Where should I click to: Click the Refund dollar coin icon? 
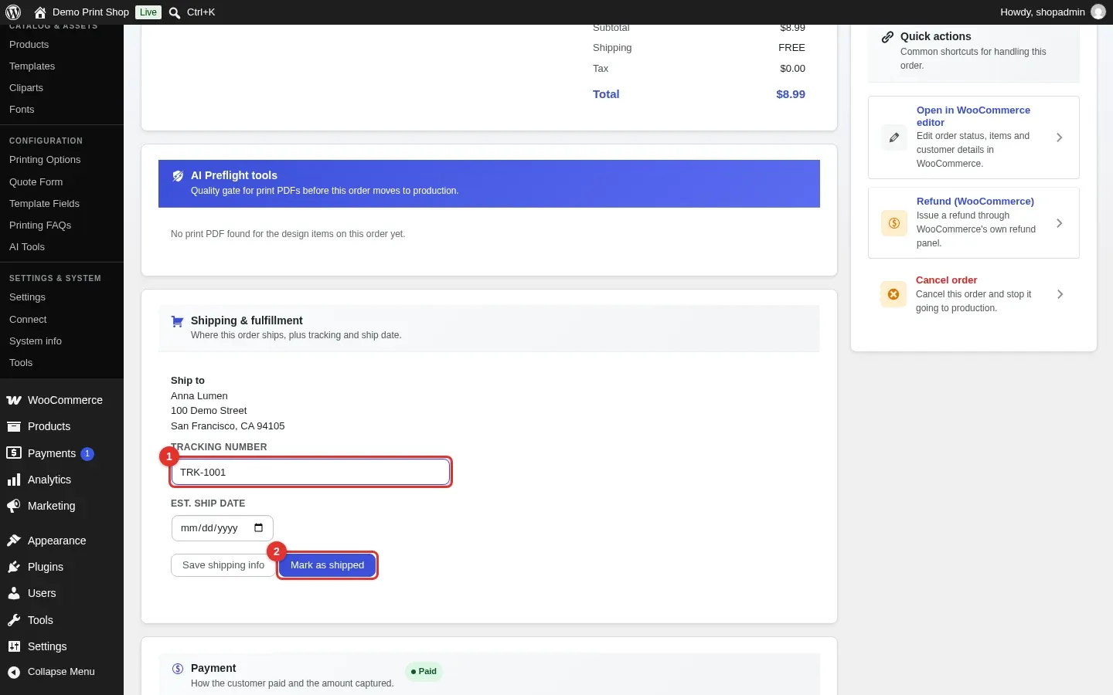pyautogui.click(x=894, y=223)
